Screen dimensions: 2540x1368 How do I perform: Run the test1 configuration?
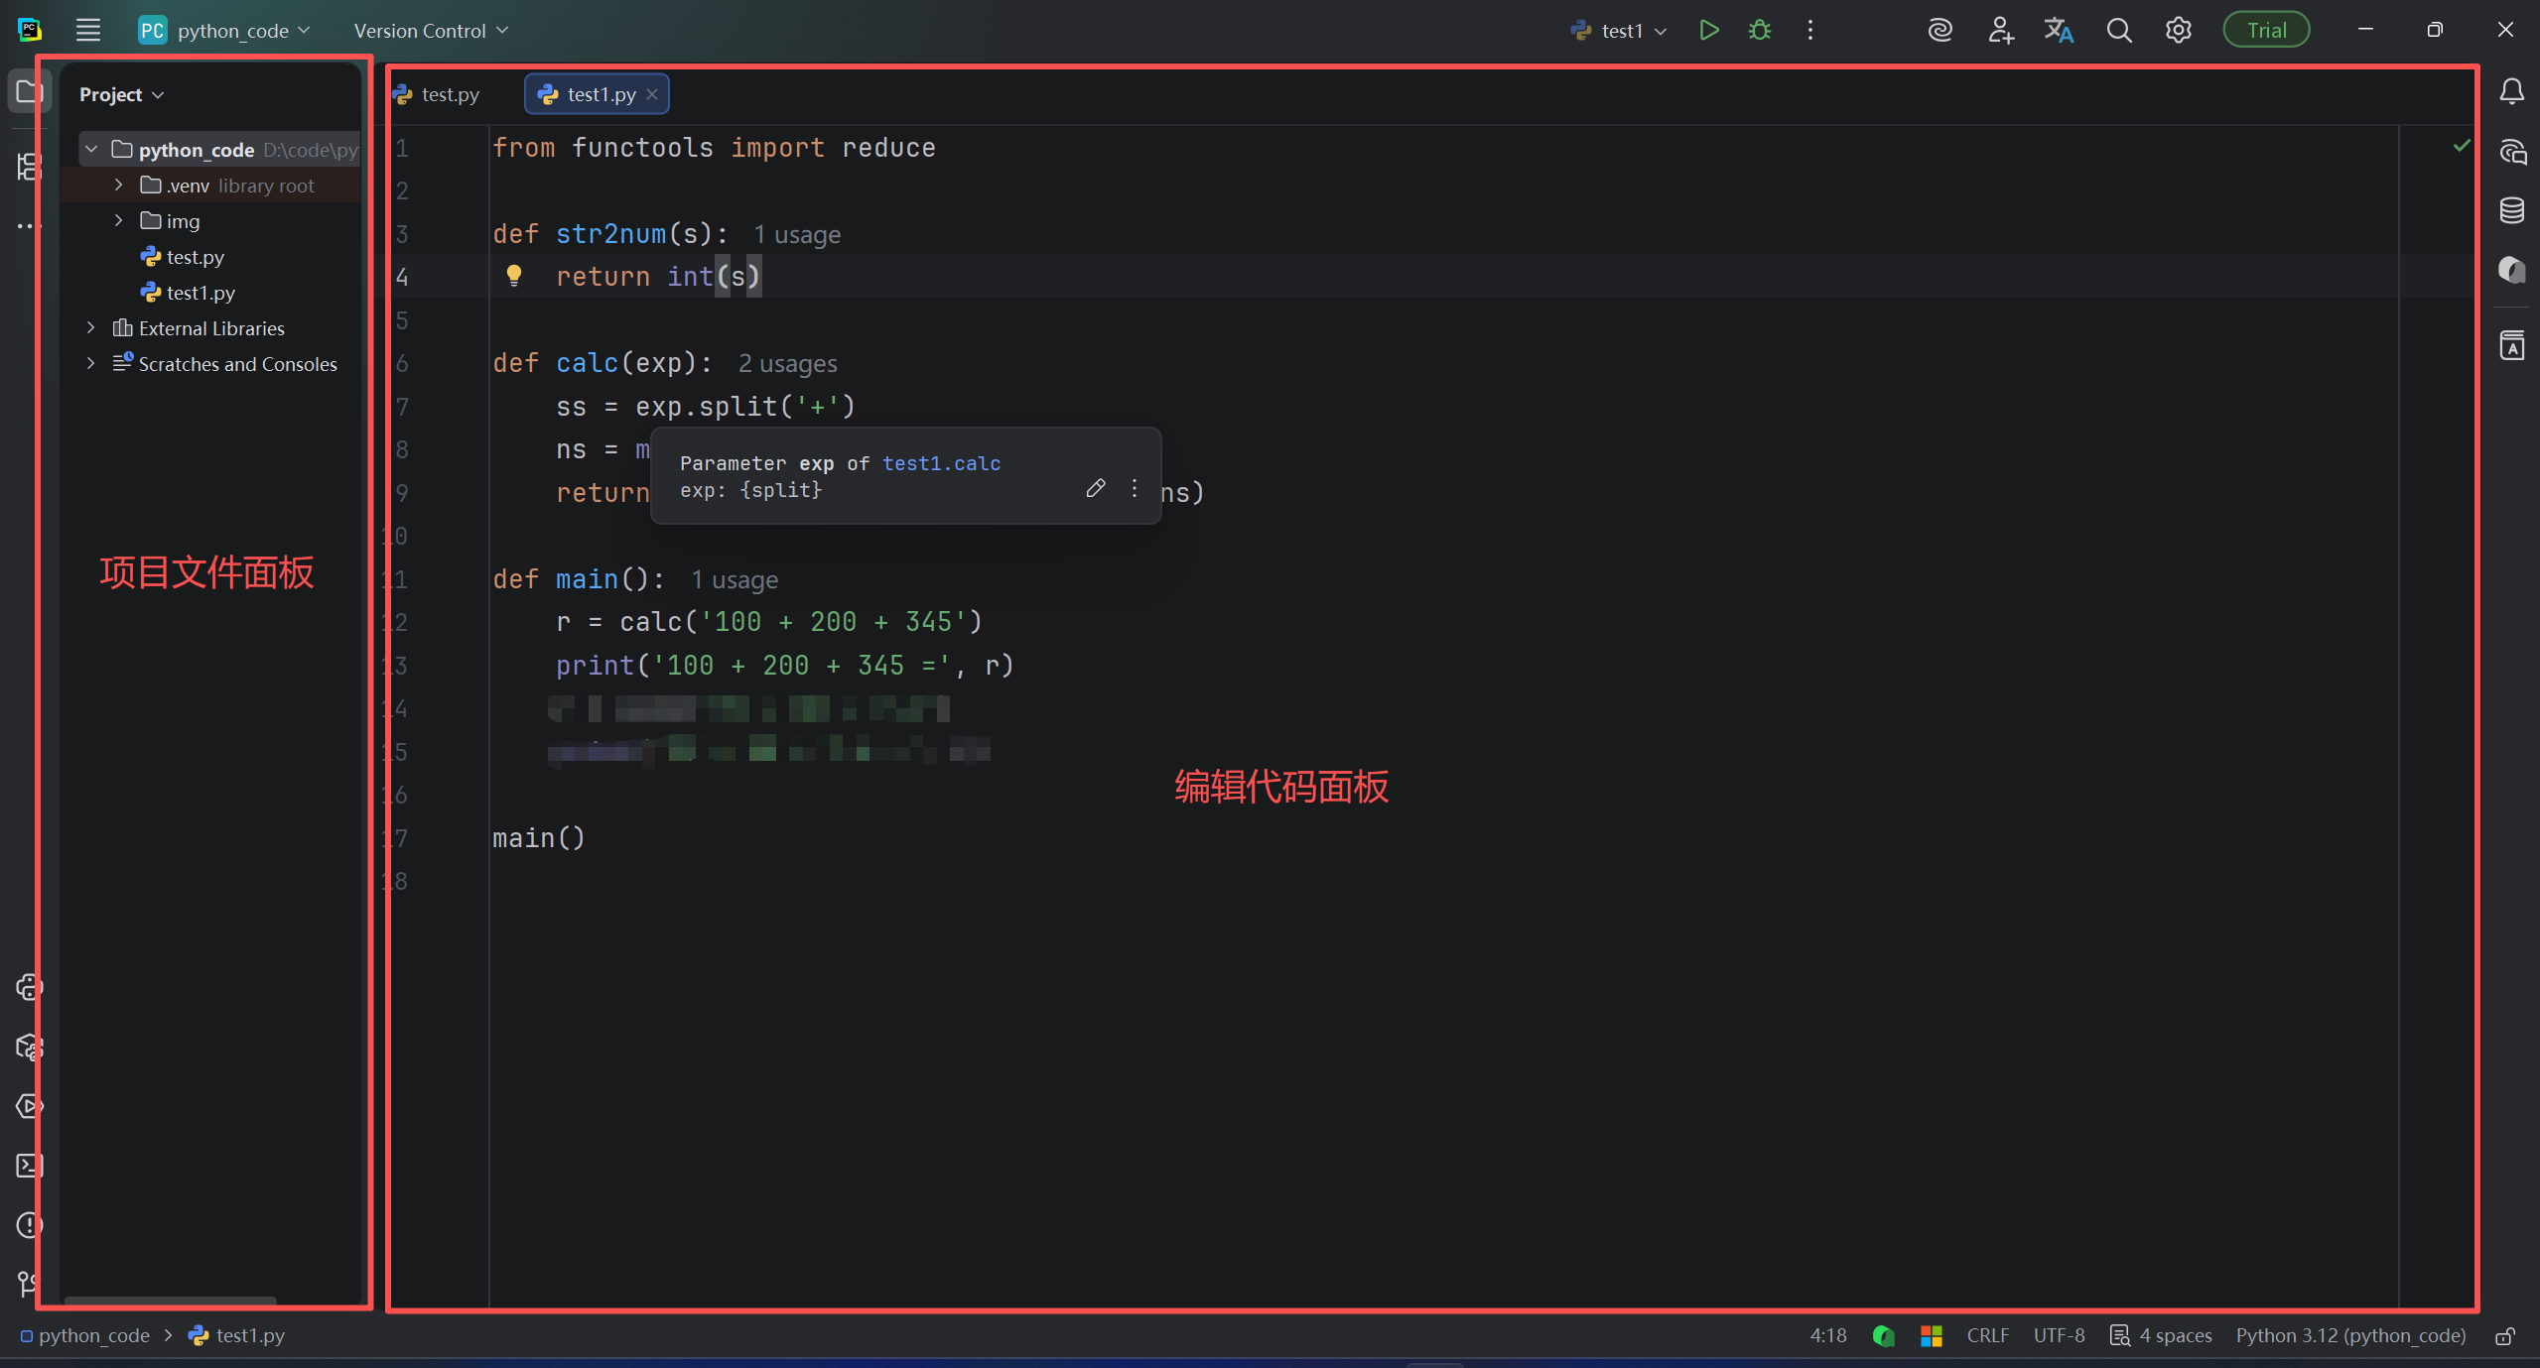(x=1708, y=30)
